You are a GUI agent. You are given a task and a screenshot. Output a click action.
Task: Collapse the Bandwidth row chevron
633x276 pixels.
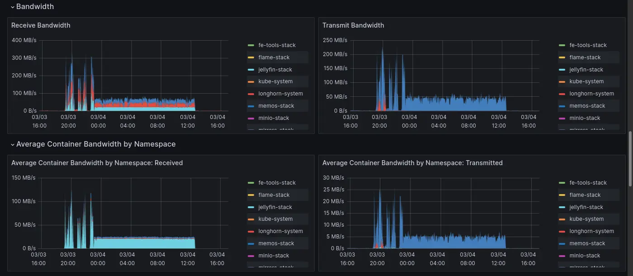click(x=13, y=7)
